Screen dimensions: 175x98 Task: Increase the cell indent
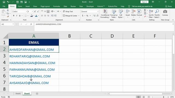[x=55, y=16]
